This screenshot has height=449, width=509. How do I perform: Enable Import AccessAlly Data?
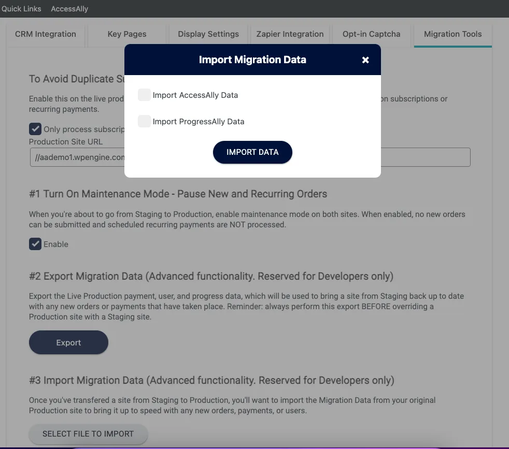tap(144, 95)
